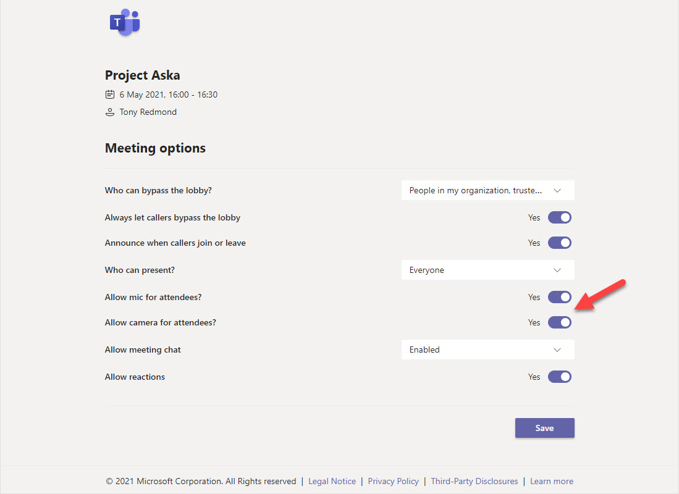Disable Allow camera for attendees switch
679x494 pixels.
[560, 322]
